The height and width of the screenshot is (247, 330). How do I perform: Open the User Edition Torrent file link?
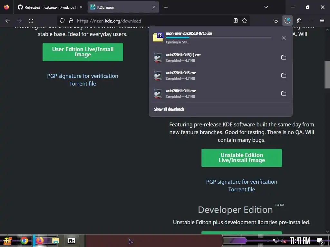(x=82, y=84)
